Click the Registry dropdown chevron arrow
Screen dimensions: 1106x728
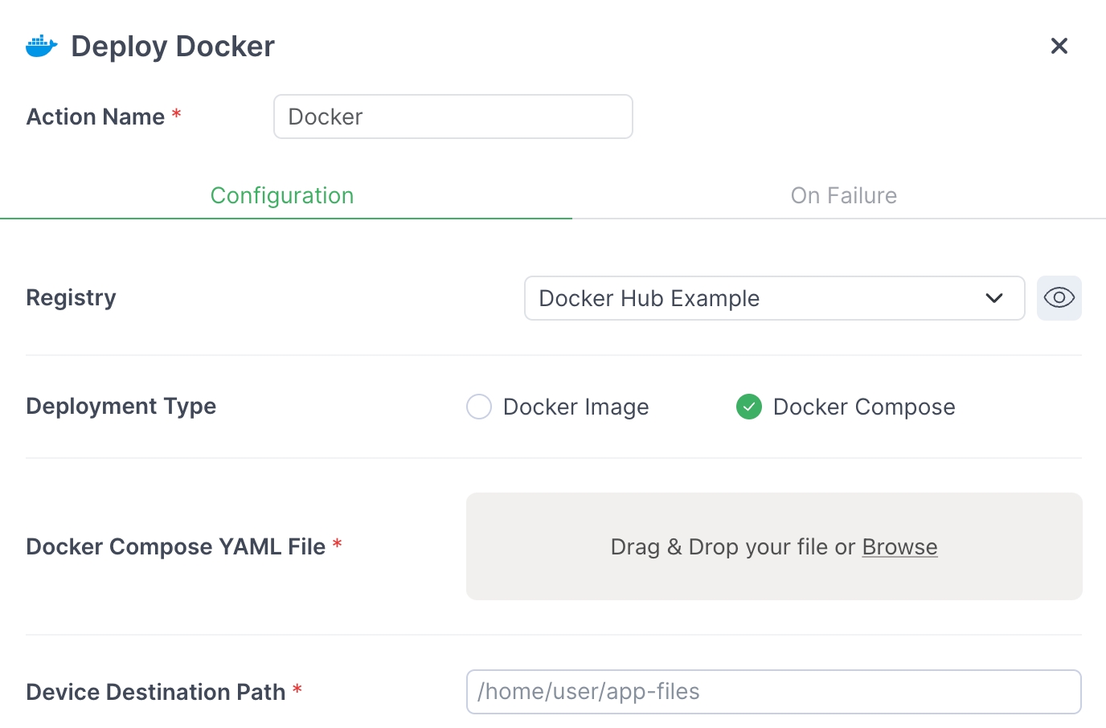(x=994, y=298)
